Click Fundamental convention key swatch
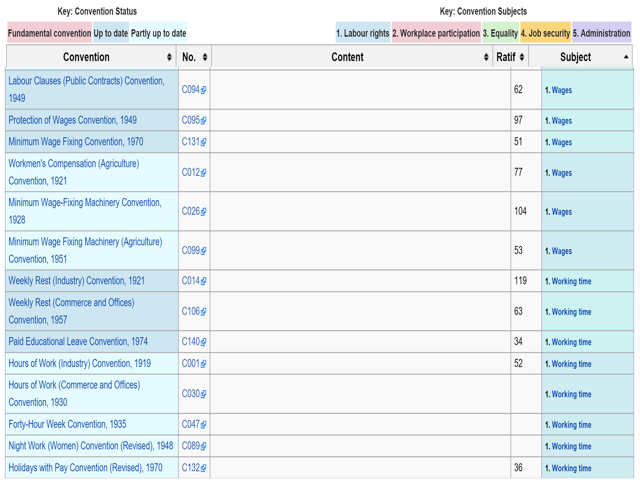Image resolution: width=640 pixels, height=482 pixels. point(50,33)
